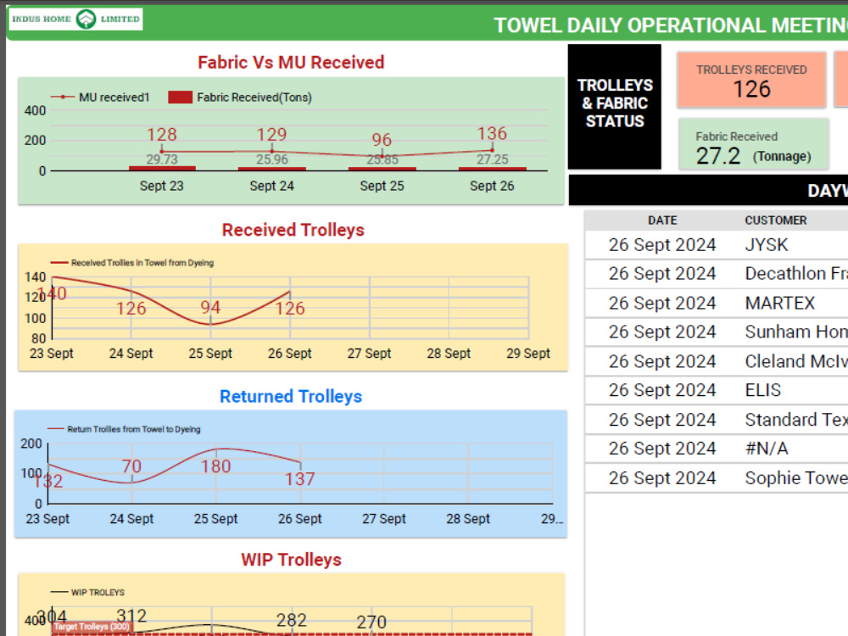Image resolution: width=848 pixels, height=636 pixels.
Task: Click the 282 WIP data label
Action: click(x=292, y=620)
